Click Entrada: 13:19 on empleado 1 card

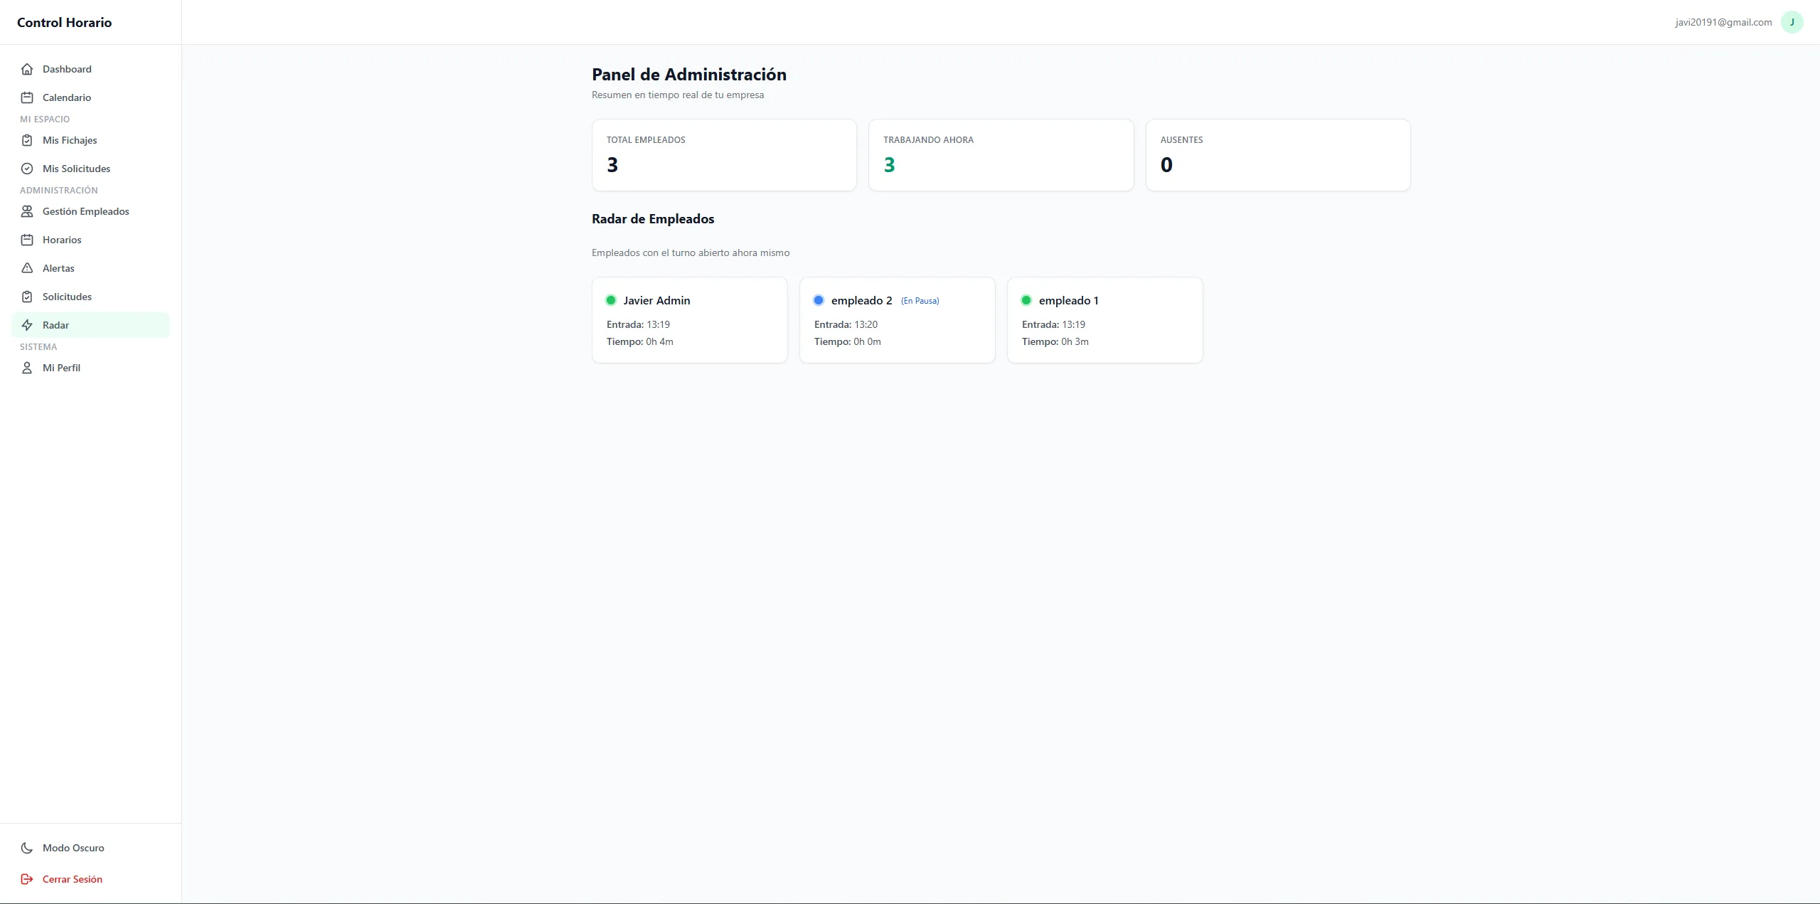[x=1053, y=324]
